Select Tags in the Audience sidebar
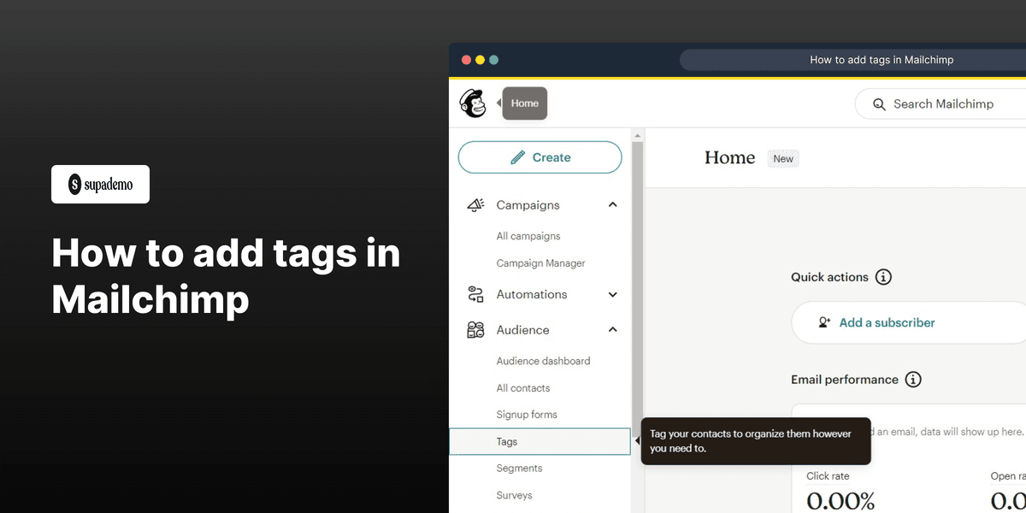Image resolution: width=1026 pixels, height=513 pixels. click(506, 441)
